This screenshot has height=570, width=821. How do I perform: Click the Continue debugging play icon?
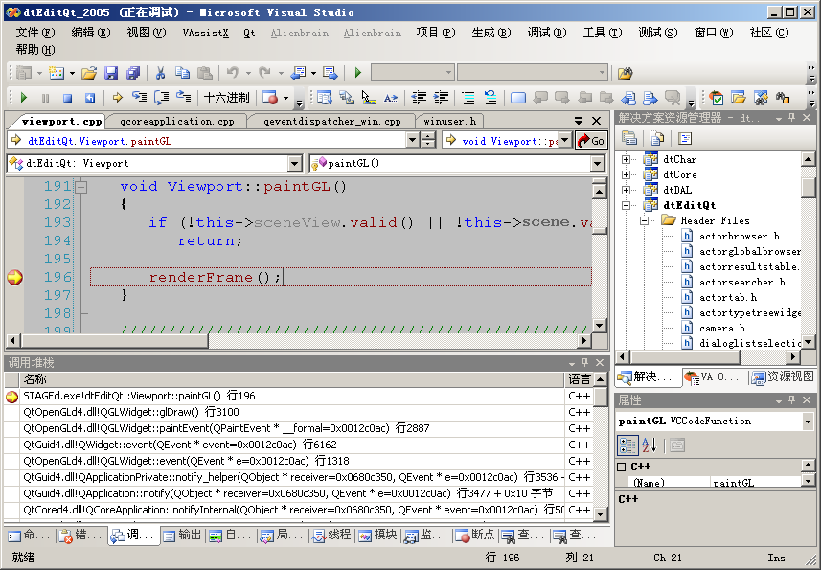tap(23, 98)
